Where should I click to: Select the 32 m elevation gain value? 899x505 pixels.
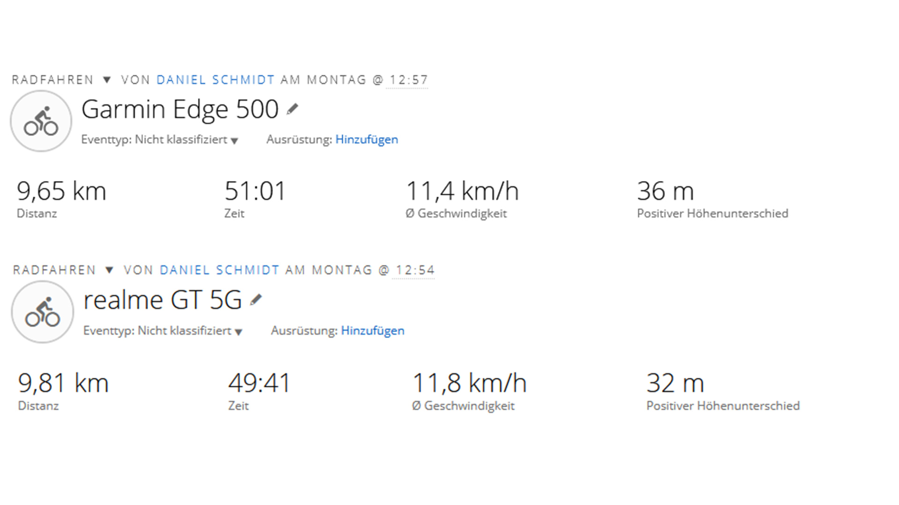click(x=675, y=383)
